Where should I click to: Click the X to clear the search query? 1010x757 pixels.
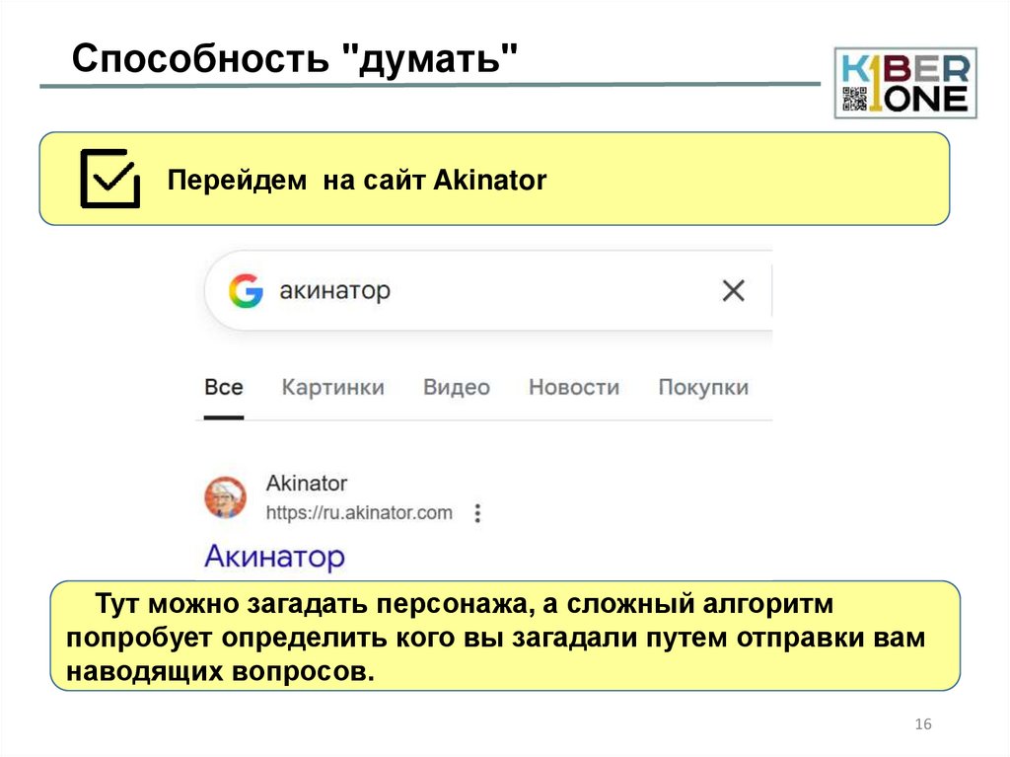coord(732,289)
